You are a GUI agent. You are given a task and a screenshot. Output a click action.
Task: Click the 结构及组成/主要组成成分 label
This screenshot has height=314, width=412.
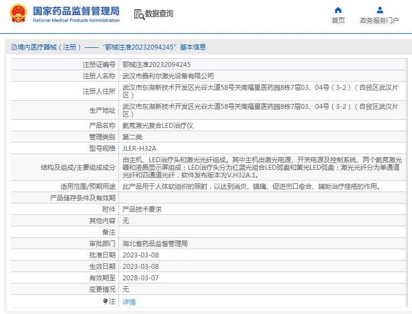tap(78, 167)
